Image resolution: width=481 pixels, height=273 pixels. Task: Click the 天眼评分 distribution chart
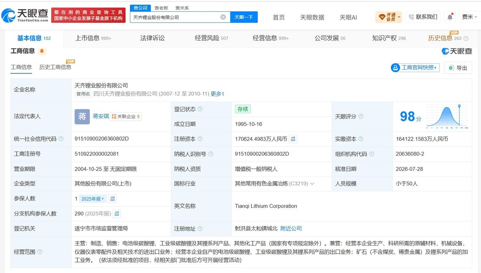tap(447, 117)
